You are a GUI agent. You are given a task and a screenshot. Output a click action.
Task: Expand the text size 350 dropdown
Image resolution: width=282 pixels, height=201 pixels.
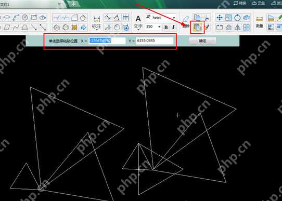click(159, 26)
